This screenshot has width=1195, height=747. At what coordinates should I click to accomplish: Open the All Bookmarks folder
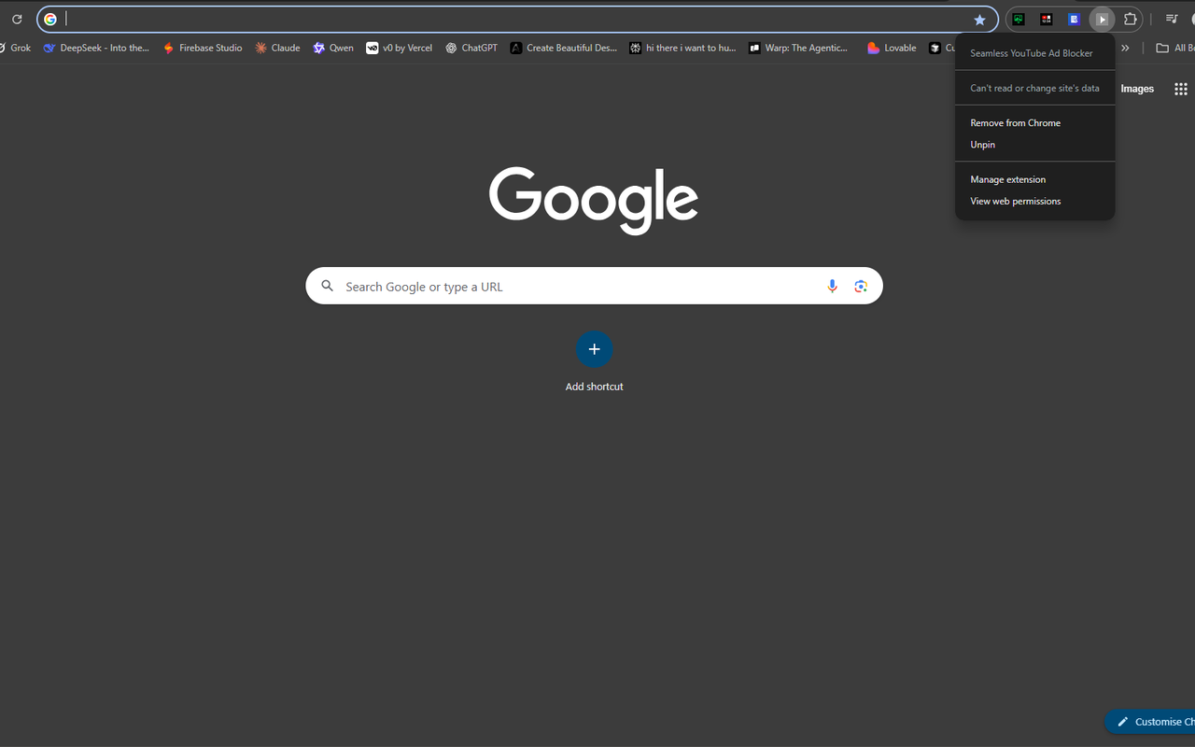click(1175, 48)
